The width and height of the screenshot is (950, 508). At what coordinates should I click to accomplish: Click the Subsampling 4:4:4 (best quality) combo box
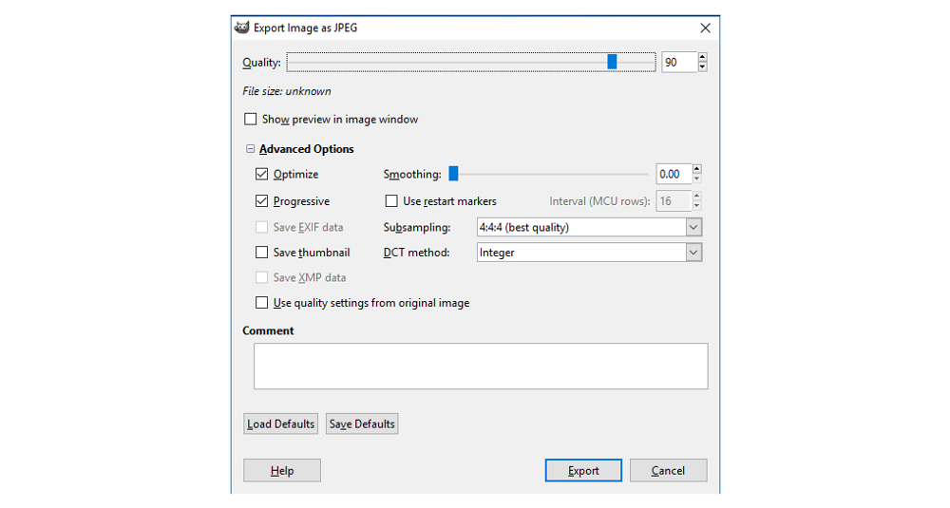click(x=589, y=228)
